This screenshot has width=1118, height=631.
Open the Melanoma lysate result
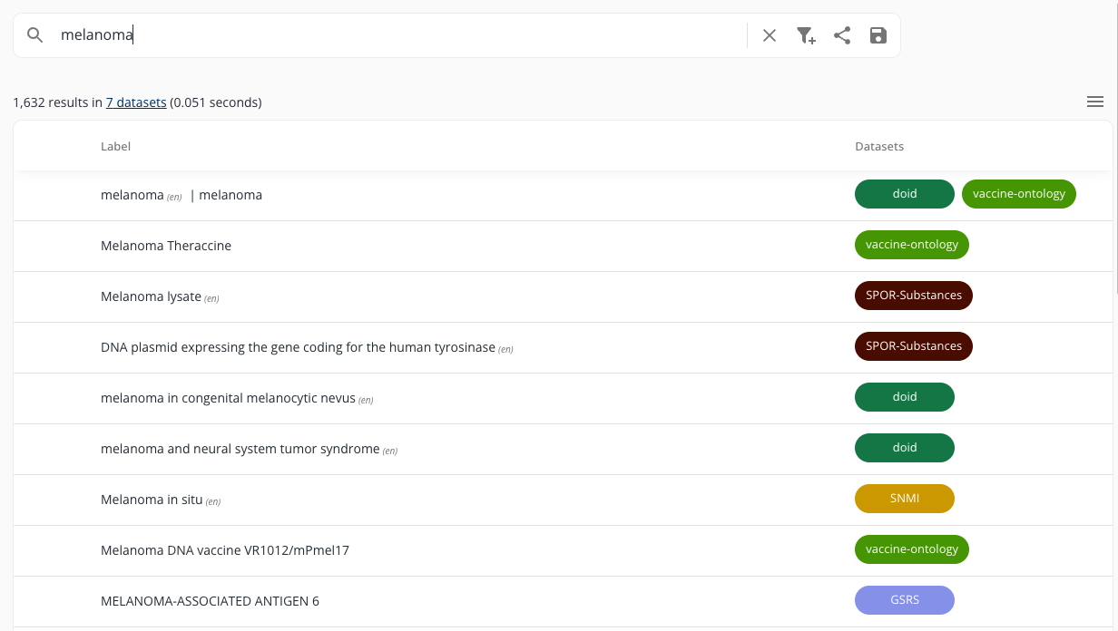point(151,296)
